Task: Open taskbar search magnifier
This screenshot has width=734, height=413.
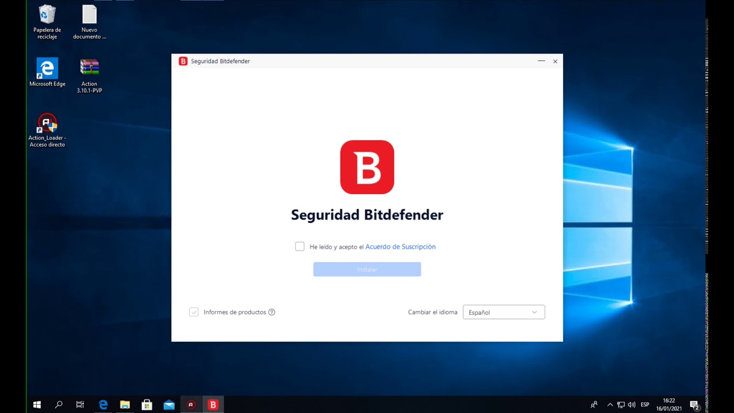Action: tap(58, 404)
